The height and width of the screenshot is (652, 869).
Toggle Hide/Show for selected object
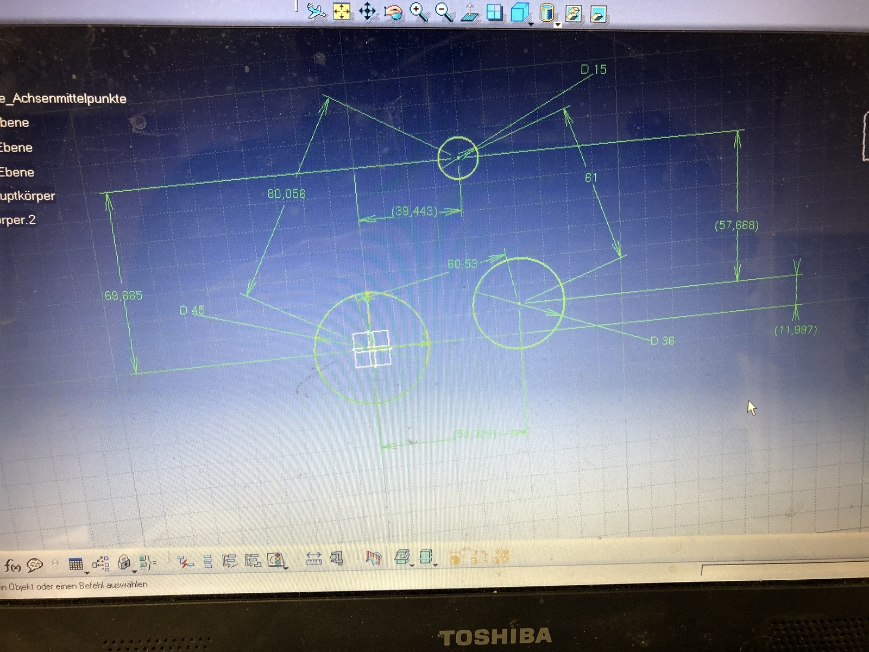pyautogui.click(x=573, y=13)
